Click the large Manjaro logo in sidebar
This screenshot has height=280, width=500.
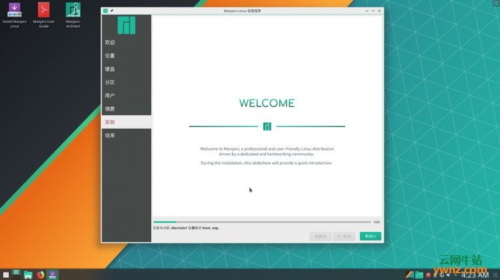tap(127, 25)
